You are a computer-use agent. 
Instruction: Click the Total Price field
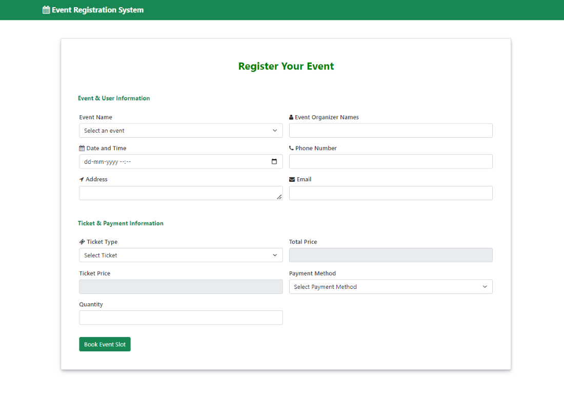click(x=391, y=255)
